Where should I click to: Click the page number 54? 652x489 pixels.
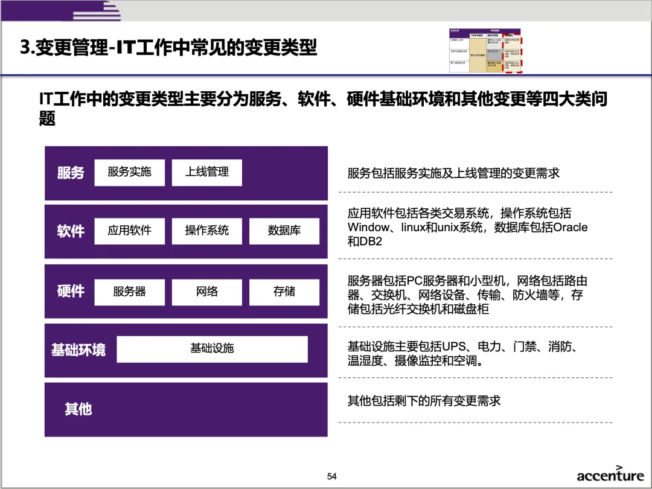(x=332, y=476)
